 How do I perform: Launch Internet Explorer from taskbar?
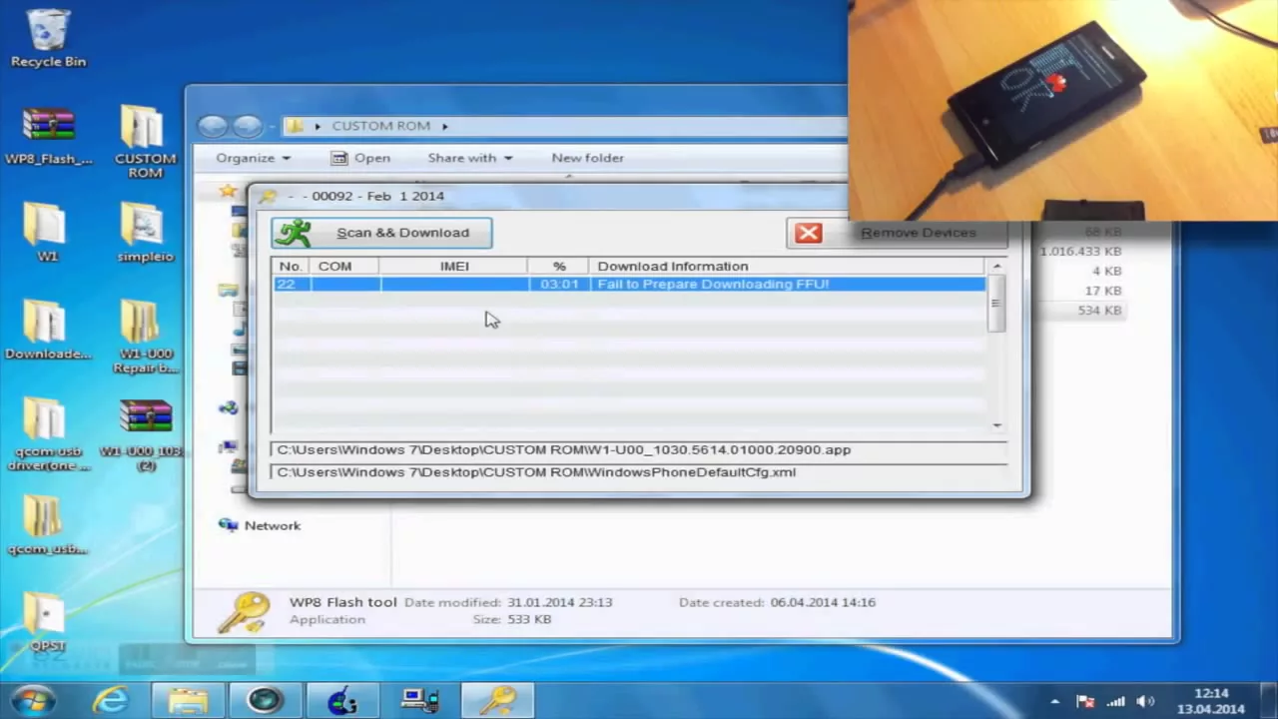point(111,701)
